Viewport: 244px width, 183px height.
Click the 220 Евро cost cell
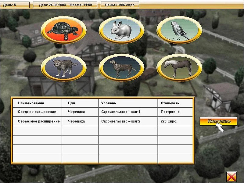click(168, 121)
